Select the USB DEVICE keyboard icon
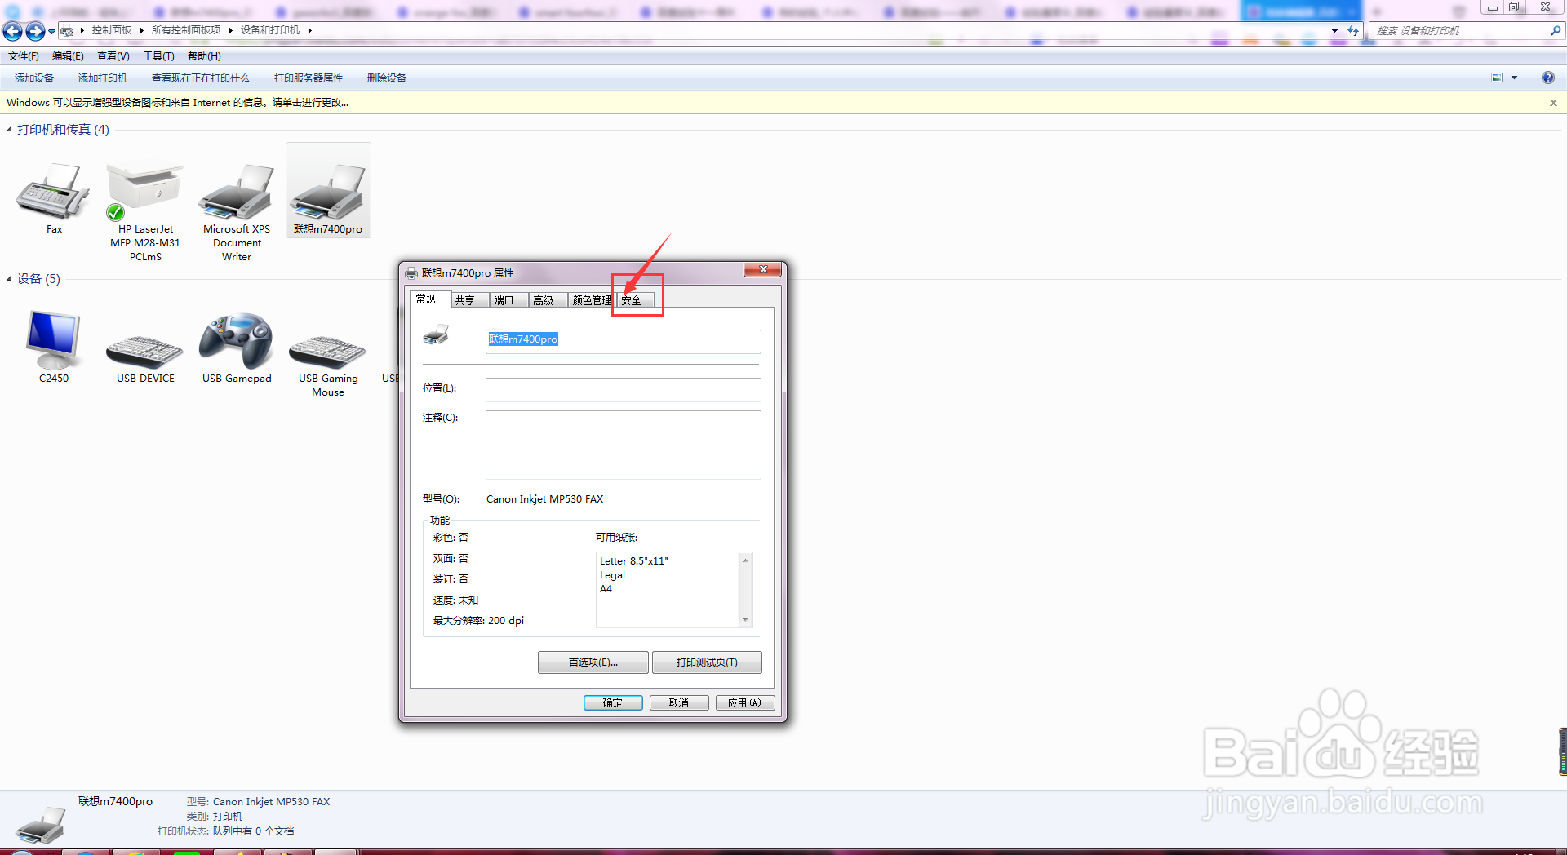This screenshot has height=855, width=1567. pyautogui.click(x=145, y=351)
